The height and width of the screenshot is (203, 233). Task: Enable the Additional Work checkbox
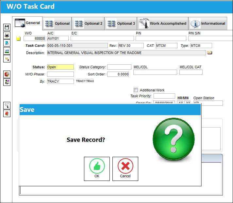[136, 90]
